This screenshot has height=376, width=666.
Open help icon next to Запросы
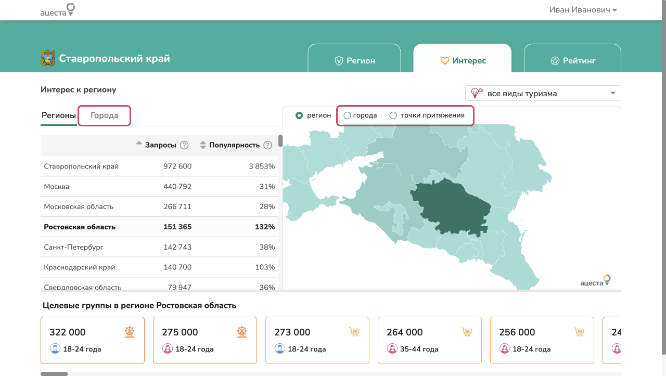point(184,146)
